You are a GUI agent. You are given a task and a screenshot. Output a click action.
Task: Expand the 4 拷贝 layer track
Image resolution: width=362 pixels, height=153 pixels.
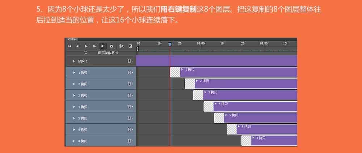click(74, 107)
